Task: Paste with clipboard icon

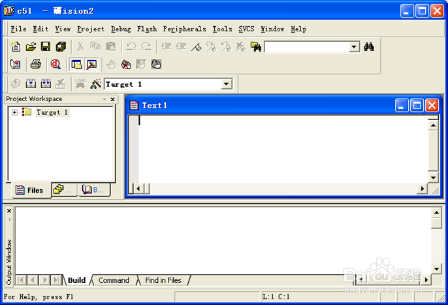Action: click(x=111, y=46)
